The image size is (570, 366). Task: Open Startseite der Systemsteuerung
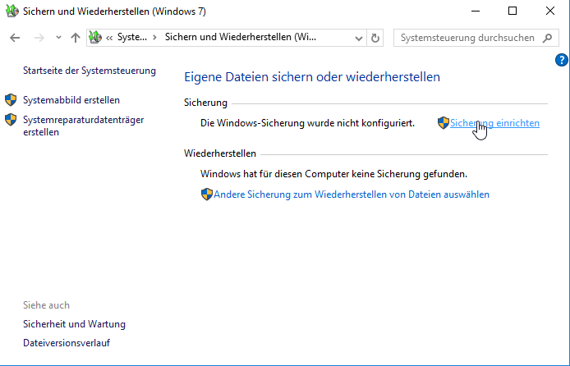coord(90,71)
